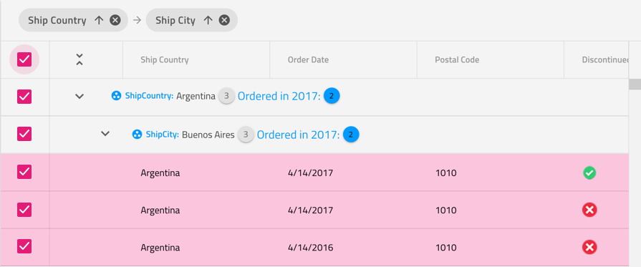Screen dimensions: 641x267
Task: Toggle Ship City sort direction arrow
Action: (x=208, y=20)
